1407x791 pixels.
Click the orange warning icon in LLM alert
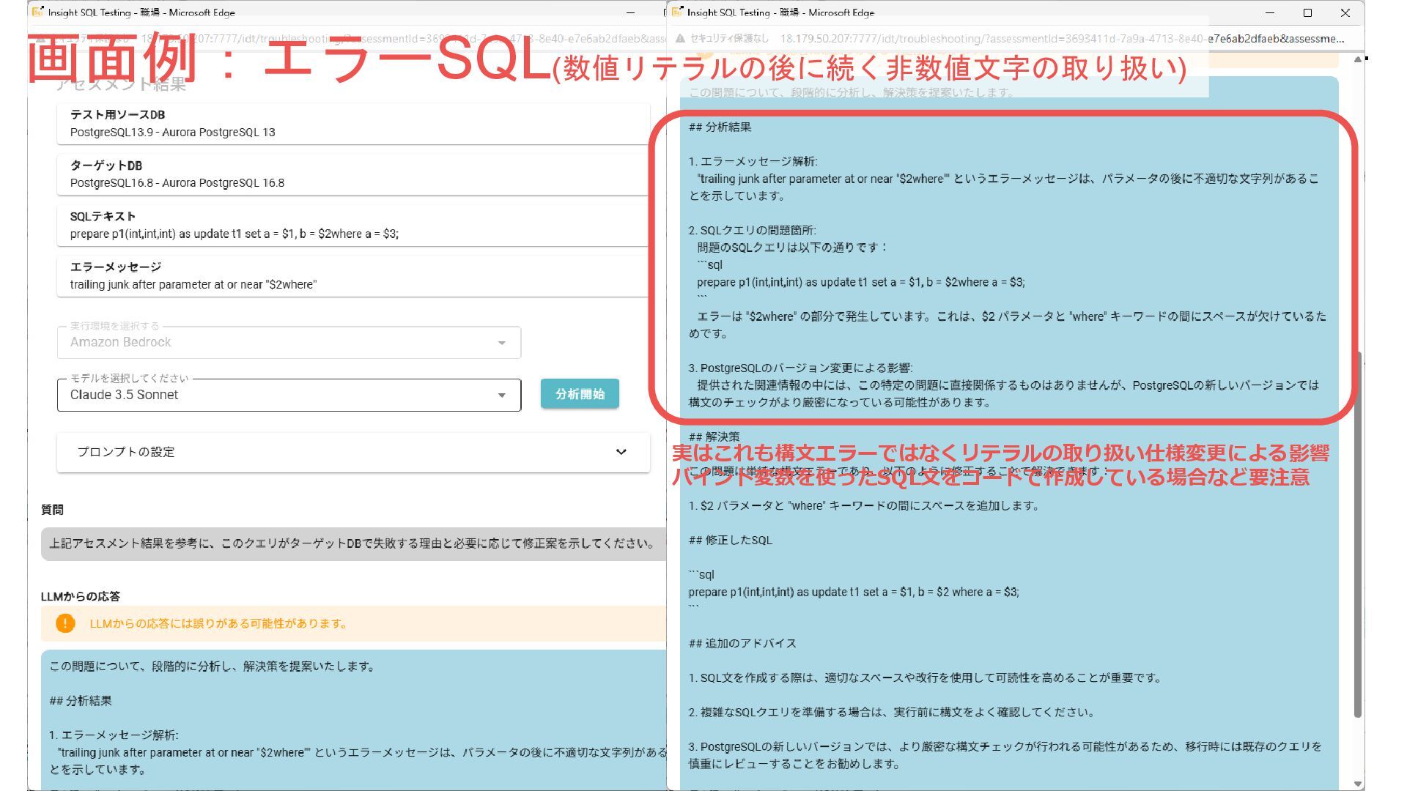coord(65,623)
